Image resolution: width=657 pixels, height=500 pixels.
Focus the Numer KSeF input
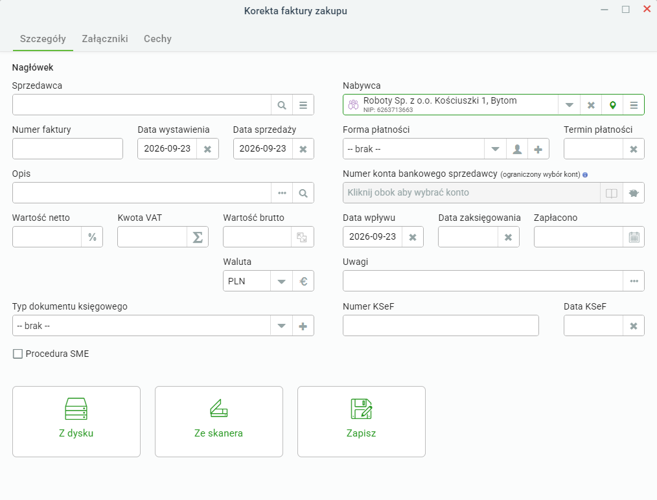pos(441,326)
